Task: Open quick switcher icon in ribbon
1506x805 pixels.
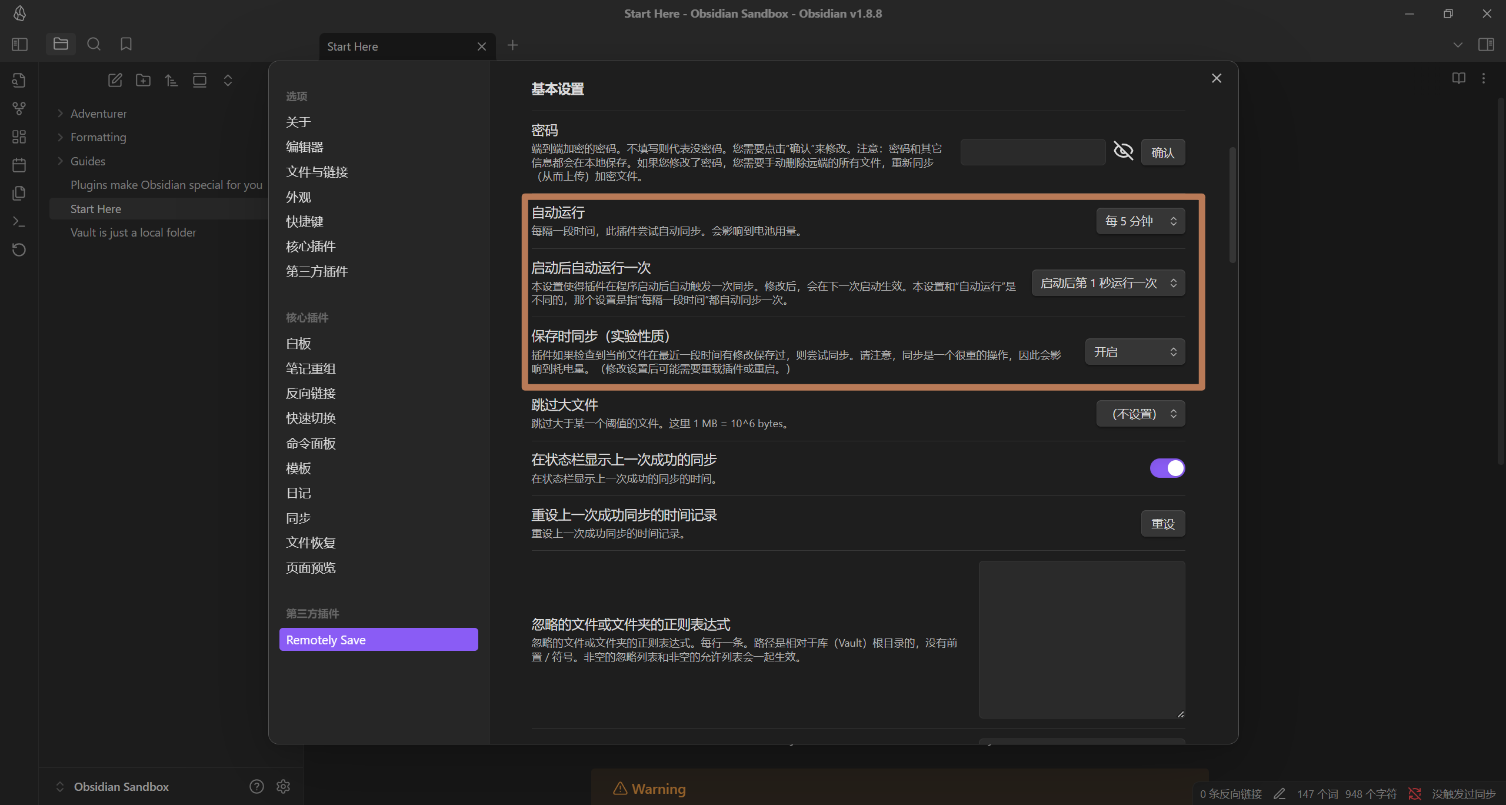Action: 19,80
